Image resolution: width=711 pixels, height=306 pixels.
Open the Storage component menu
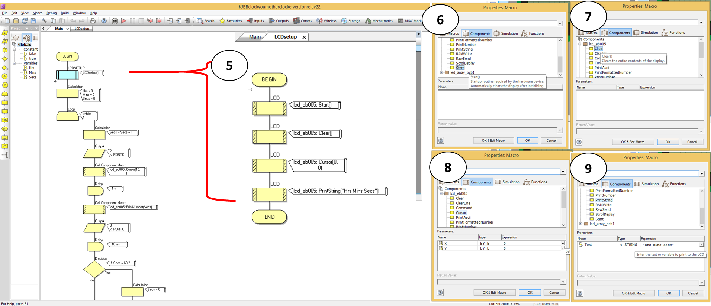(x=351, y=21)
